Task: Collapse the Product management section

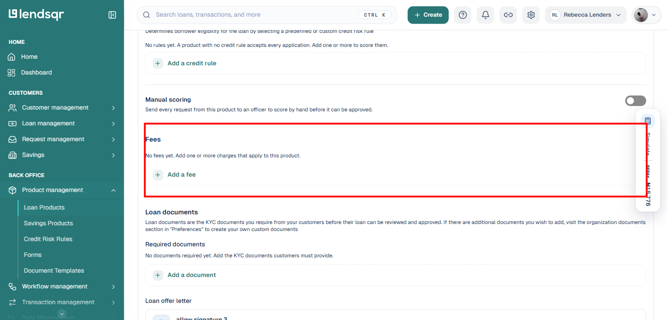Action: [x=113, y=190]
